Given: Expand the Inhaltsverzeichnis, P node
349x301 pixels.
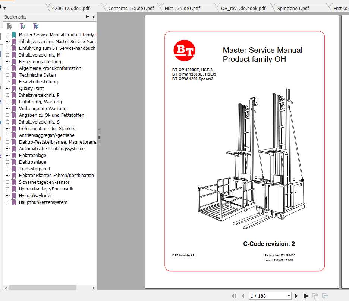Looking at the screenshot, I should (7, 95).
